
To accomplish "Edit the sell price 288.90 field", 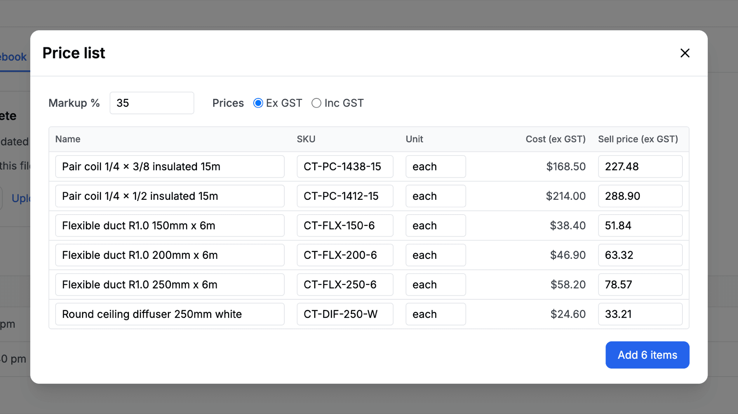I will 640,196.
